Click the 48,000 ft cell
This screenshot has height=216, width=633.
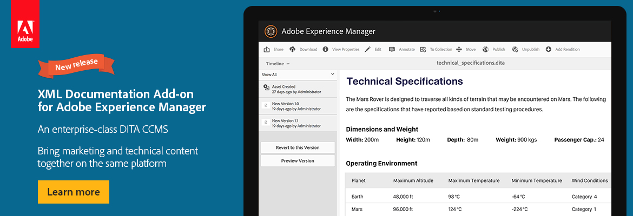tap(403, 197)
